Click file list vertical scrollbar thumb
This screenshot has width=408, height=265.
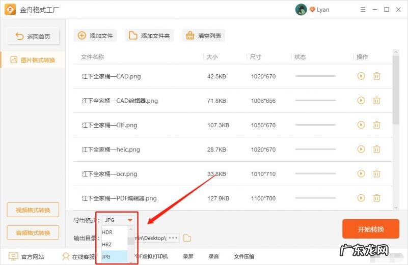pyautogui.click(x=396, y=90)
